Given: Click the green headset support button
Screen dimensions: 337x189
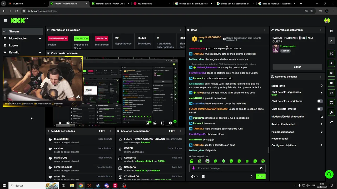Looking at the screenshot, I should coord(329,174).
